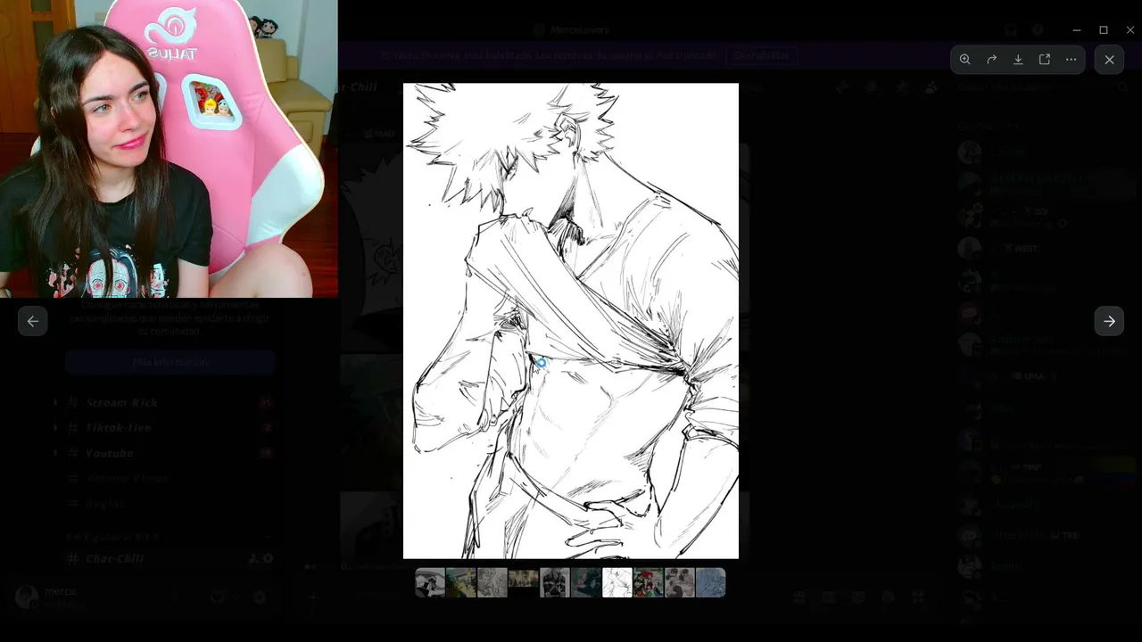Go to the previous image with left arrow
Viewport: 1142px width, 642px height.
(x=33, y=321)
